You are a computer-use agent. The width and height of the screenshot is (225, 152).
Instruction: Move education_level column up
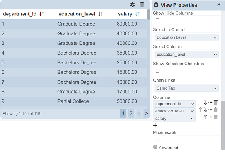(x=200, y=110)
